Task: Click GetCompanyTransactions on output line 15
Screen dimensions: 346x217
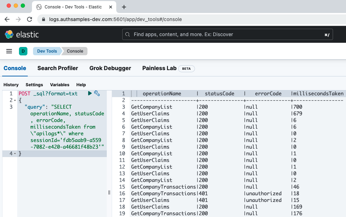Action: 163,187
